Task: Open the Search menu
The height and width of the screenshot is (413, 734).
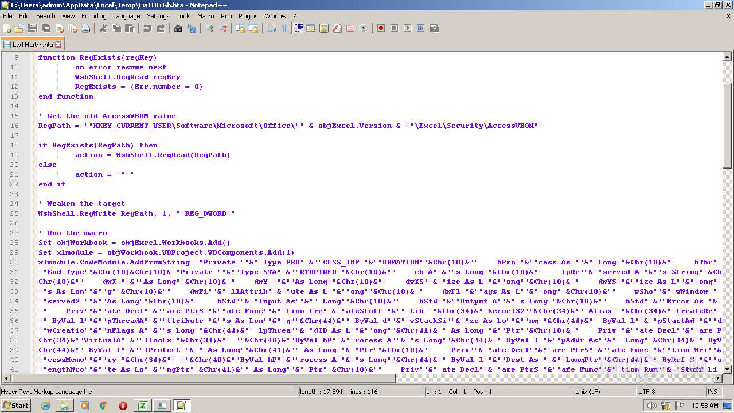Action: 46,16
